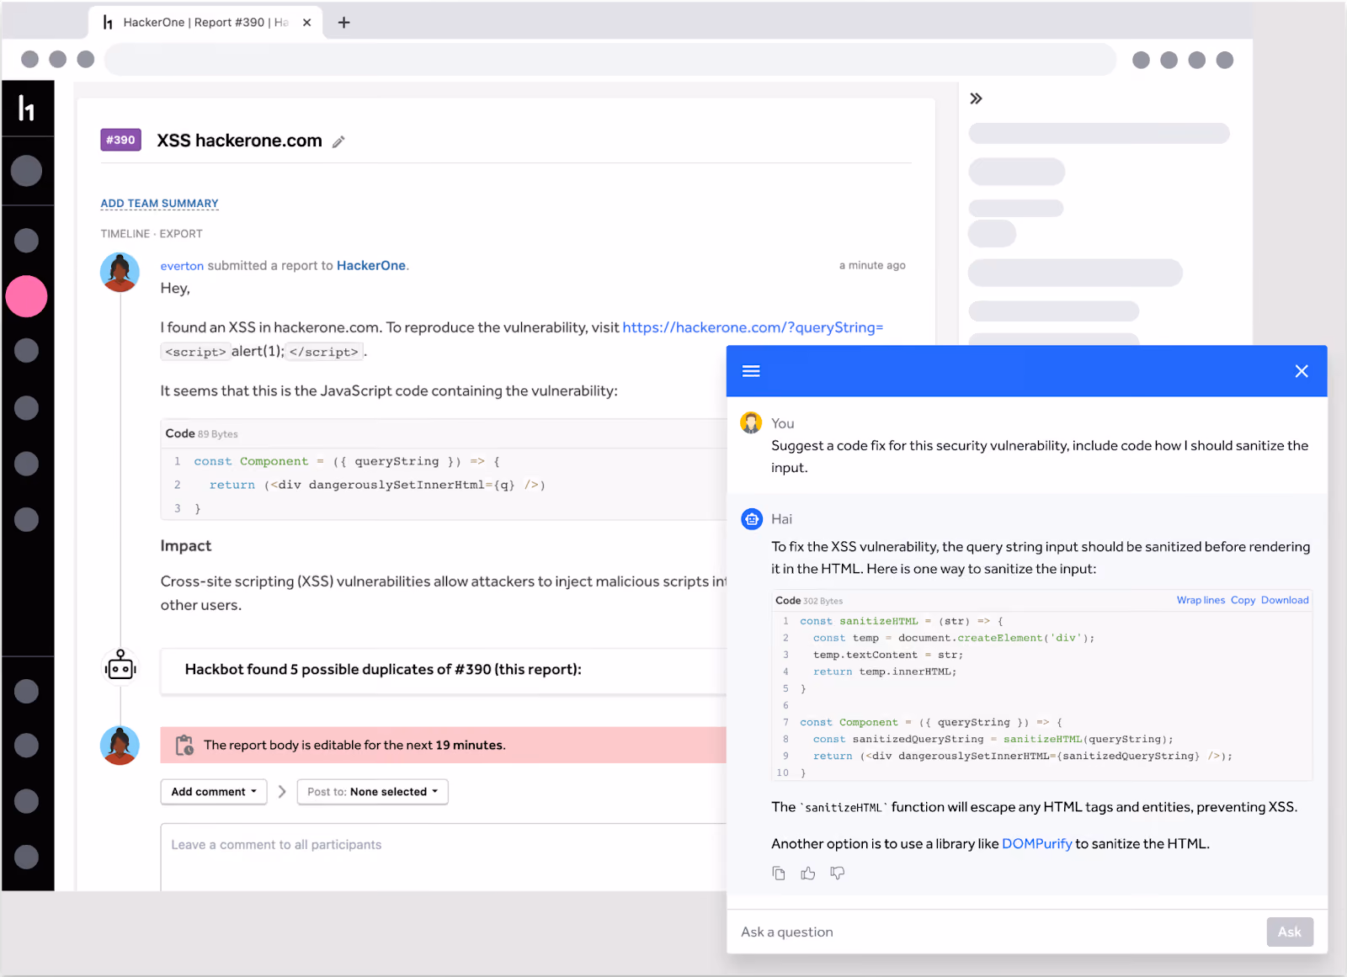Collapse the right sidebar with the double chevron

pos(976,98)
